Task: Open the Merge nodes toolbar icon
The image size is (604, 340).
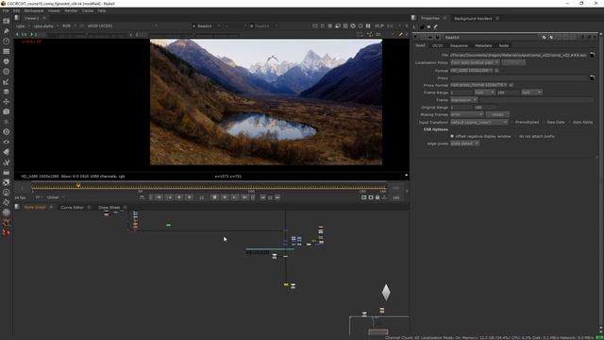Action: (7, 92)
